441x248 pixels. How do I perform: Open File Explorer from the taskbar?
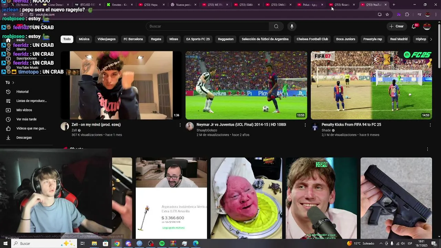tap(94, 244)
